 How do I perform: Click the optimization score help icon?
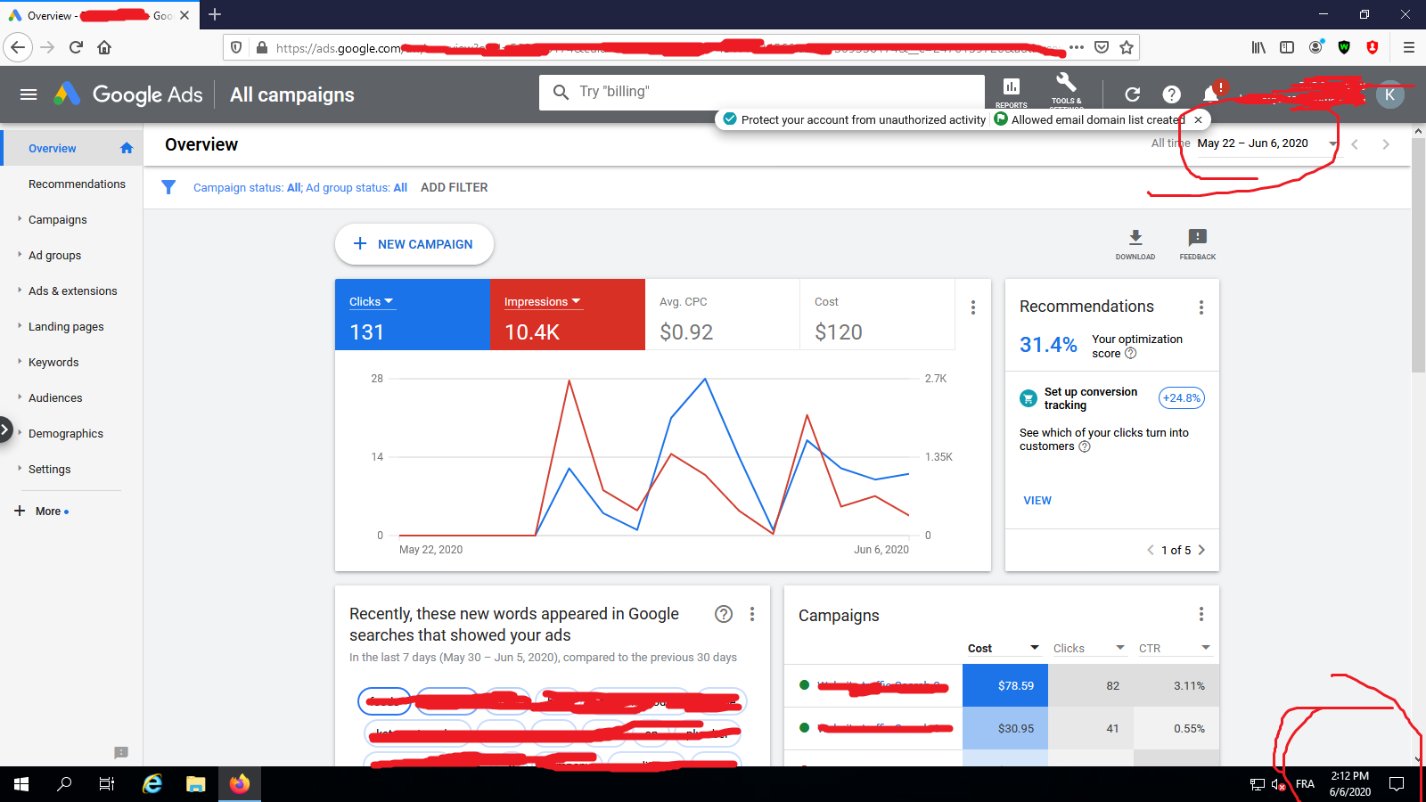coord(1131,354)
